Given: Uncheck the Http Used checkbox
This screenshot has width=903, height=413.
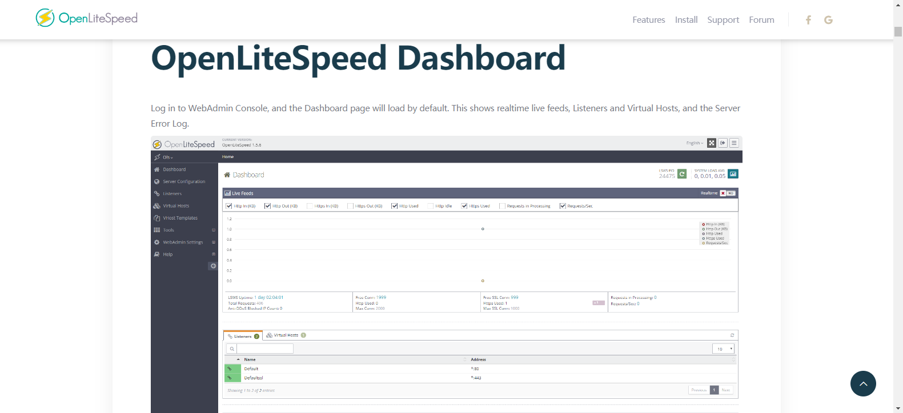Looking at the screenshot, I should click(x=394, y=206).
